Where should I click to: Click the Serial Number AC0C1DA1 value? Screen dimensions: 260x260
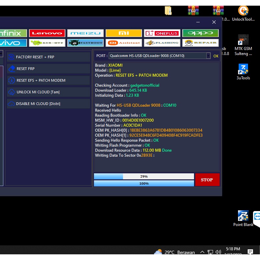point(133,125)
